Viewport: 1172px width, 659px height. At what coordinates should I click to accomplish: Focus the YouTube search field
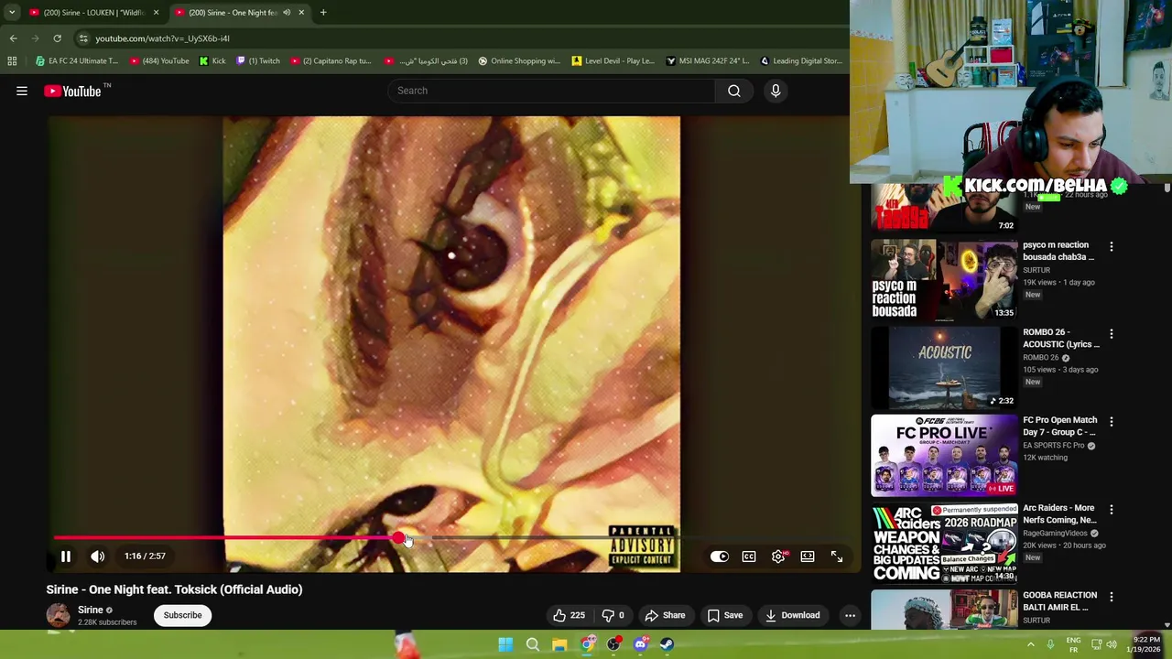point(552,91)
